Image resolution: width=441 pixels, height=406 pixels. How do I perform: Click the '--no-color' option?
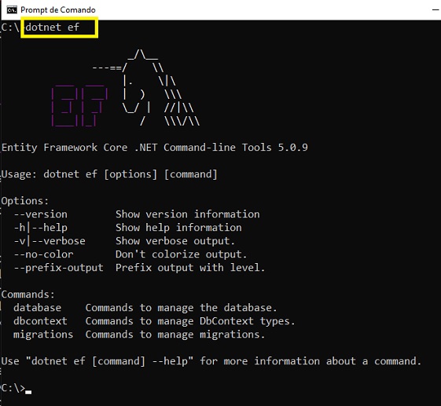click(44, 254)
